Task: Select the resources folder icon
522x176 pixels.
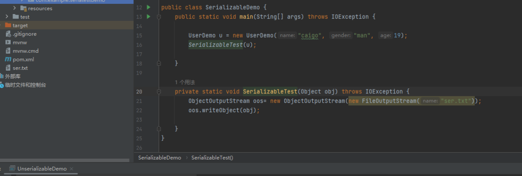Action: [23, 8]
